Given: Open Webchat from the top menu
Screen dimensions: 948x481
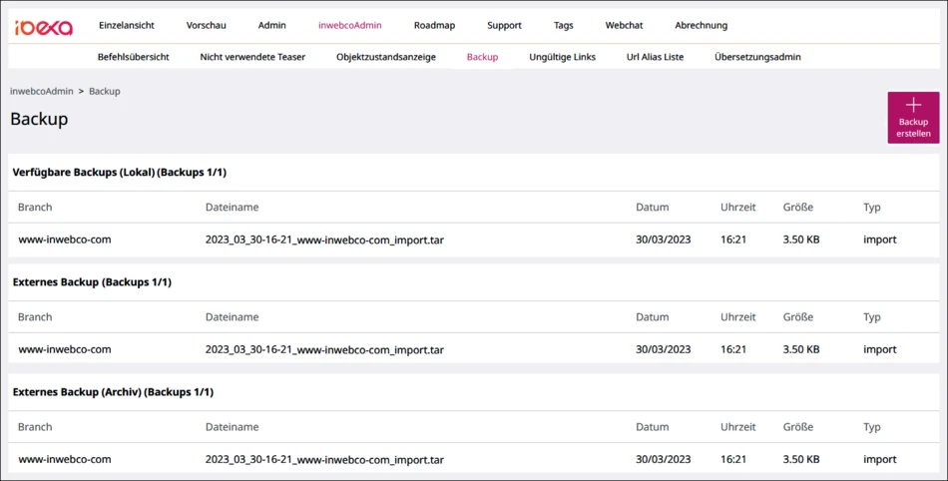Looking at the screenshot, I should [624, 25].
